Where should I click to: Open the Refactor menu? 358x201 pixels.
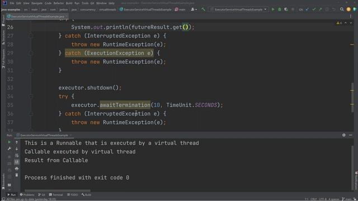pyautogui.click(x=58, y=3)
